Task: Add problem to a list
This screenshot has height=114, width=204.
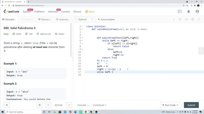Action: [44, 34]
